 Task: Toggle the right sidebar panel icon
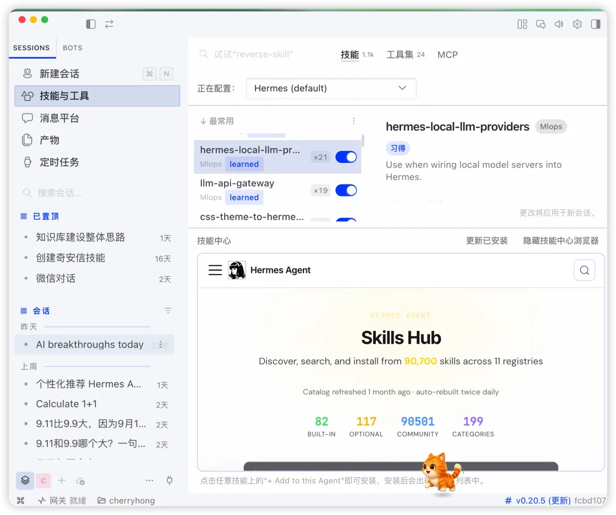[x=595, y=24]
